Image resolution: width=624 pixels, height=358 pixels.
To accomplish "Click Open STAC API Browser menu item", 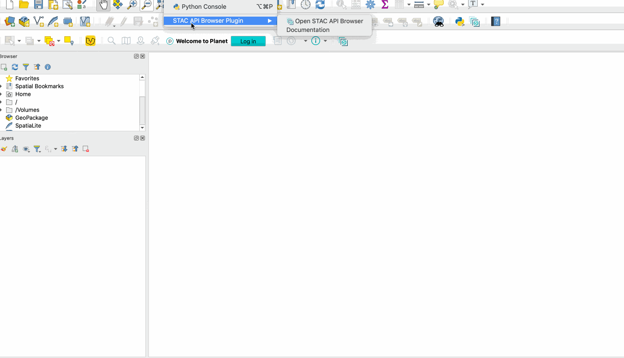I will click(x=325, y=21).
